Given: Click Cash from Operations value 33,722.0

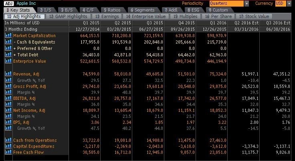Looking at the screenshot, I should coord(91,140).
